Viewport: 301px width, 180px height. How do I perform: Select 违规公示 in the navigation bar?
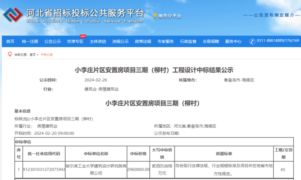pos(120,41)
